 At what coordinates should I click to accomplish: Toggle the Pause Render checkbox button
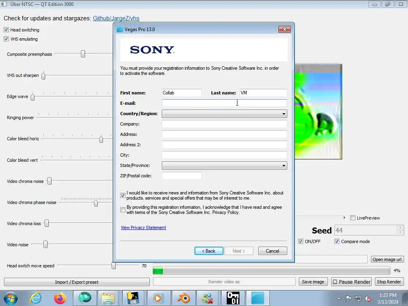352,282
